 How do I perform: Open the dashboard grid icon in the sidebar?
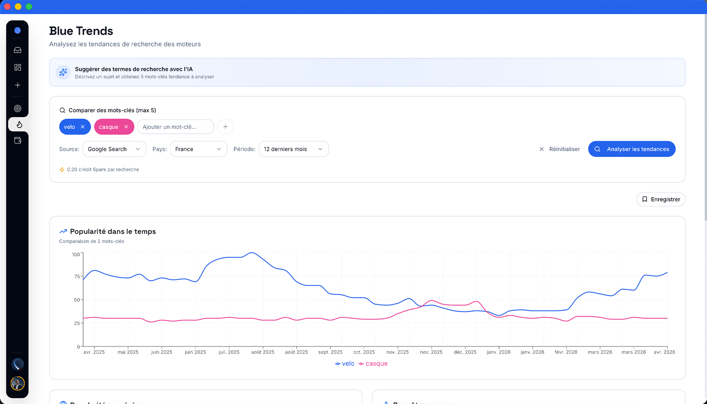pos(17,67)
